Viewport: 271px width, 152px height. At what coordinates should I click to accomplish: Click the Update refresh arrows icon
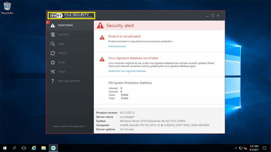(53, 53)
